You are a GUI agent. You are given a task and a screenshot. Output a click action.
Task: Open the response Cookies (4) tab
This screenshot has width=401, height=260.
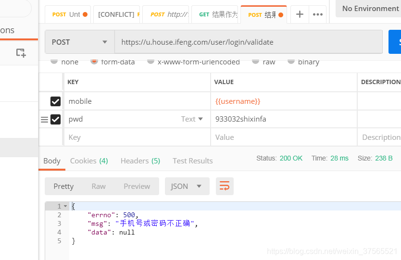pos(89,161)
